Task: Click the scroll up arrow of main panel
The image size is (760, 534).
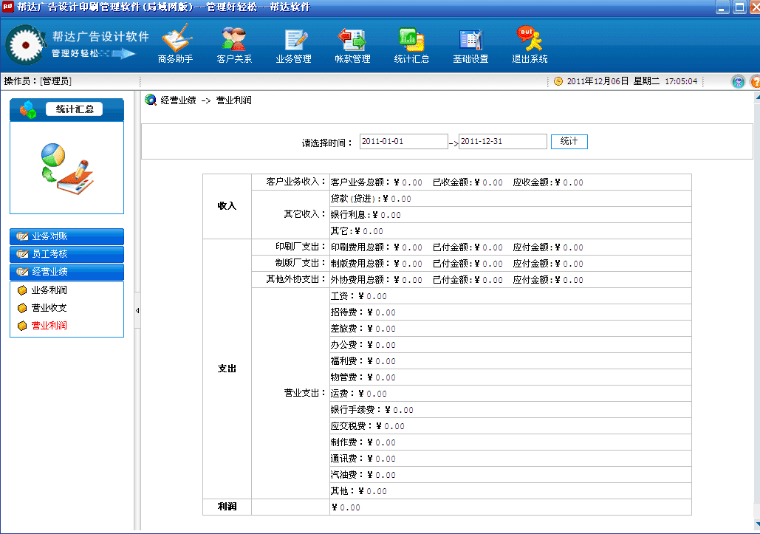Action: pyautogui.click(x=757, y=97)
